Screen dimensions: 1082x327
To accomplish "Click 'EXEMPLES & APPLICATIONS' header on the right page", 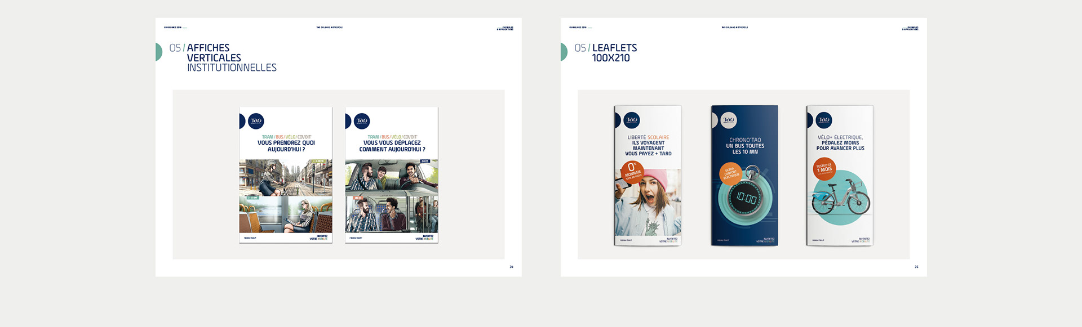I will click(911, 28).
